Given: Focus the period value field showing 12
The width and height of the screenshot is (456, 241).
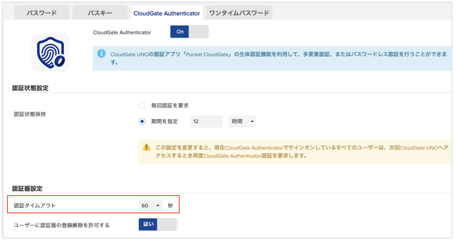Looking at the screenshot, I should coord(206,121).
